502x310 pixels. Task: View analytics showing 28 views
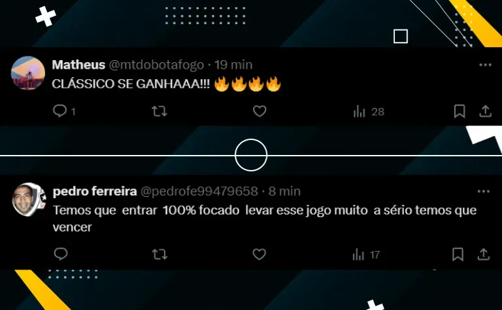(x=369, y=111)
